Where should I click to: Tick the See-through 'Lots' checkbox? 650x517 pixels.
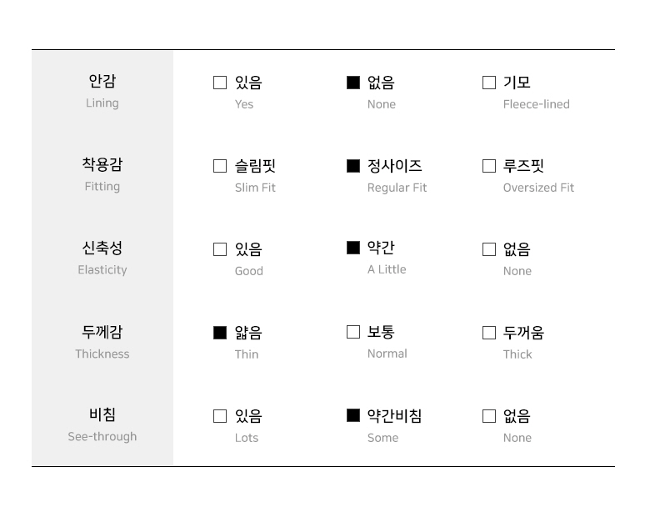click(220, 416)
